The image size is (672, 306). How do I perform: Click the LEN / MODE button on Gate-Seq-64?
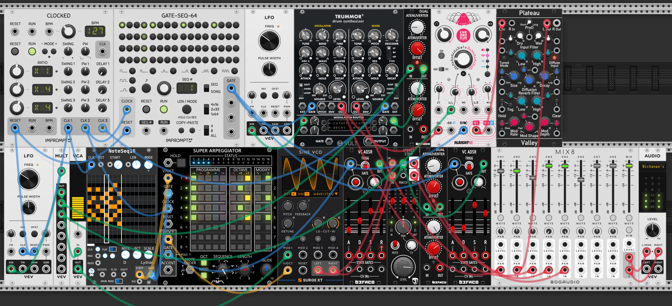tap(187, 109)
